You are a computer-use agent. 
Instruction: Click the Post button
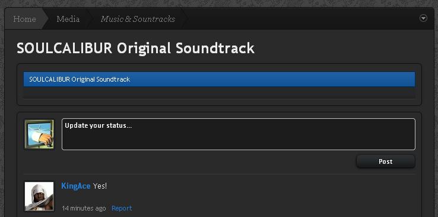386,161
